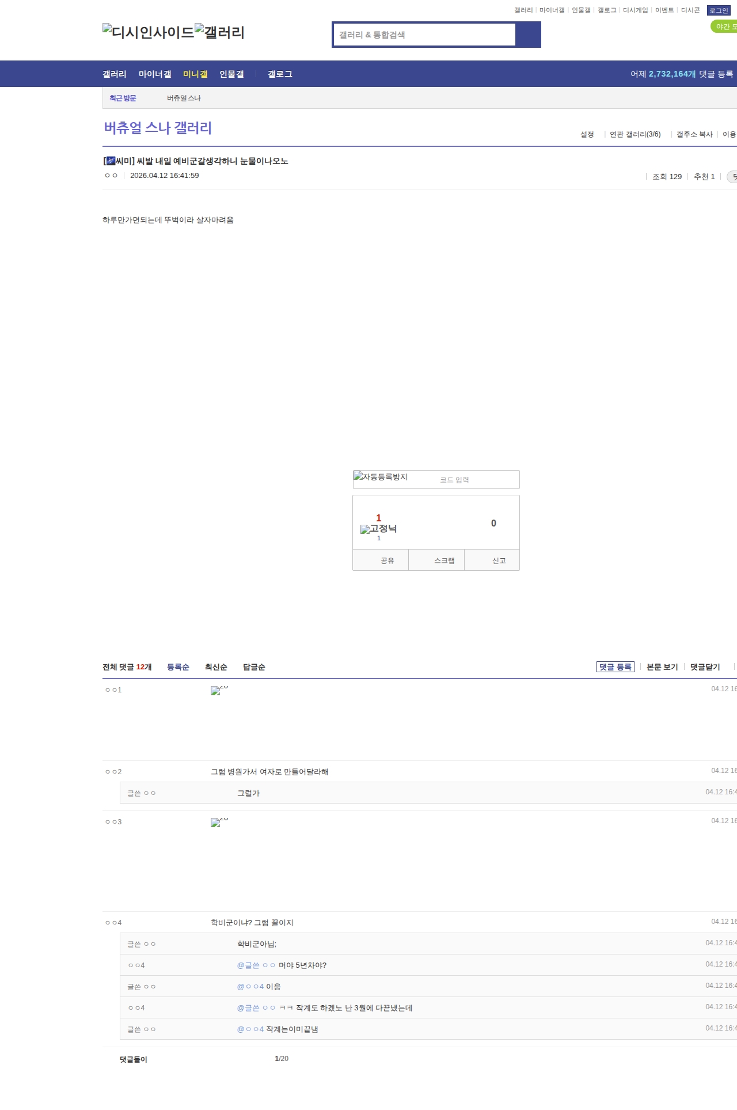Click the 갤러리 logo next to 디시인사이드
This screenshot has width=737, height=1110.
(219, 32)
